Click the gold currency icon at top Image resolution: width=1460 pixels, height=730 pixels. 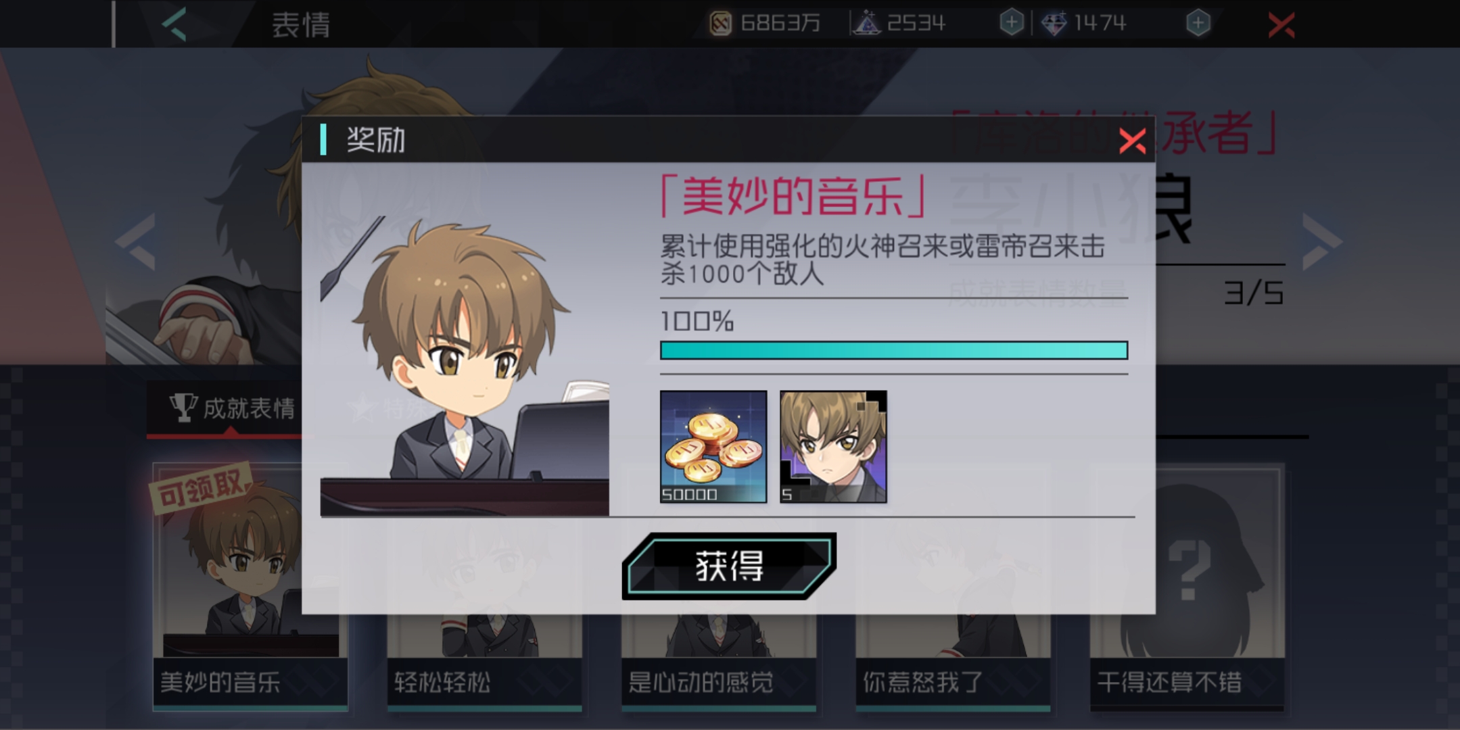pyautogui.click(x=721, y=24)
